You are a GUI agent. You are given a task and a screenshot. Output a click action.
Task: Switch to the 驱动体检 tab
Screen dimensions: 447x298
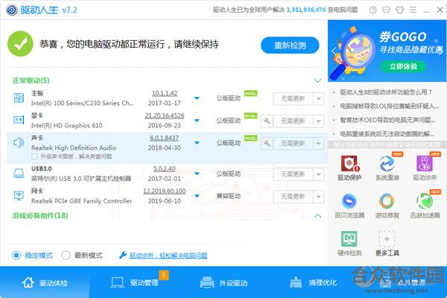pos(45,282)
